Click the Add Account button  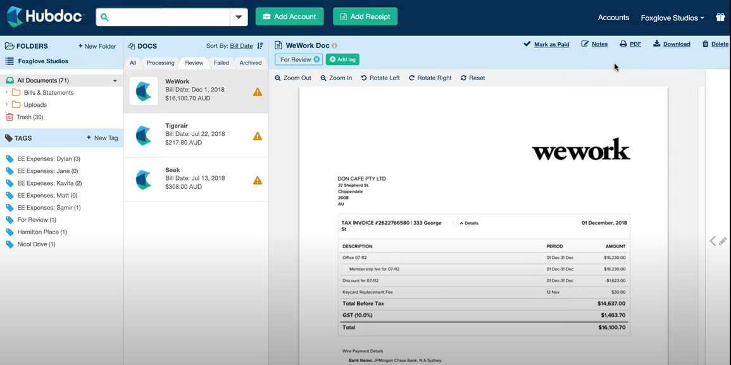coord(289,16)
